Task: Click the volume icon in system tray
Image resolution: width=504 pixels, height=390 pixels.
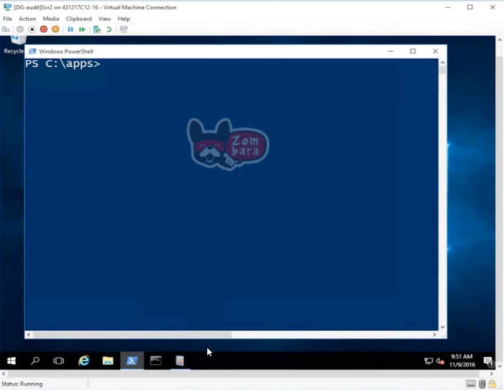Action: [x=440, y=361]
